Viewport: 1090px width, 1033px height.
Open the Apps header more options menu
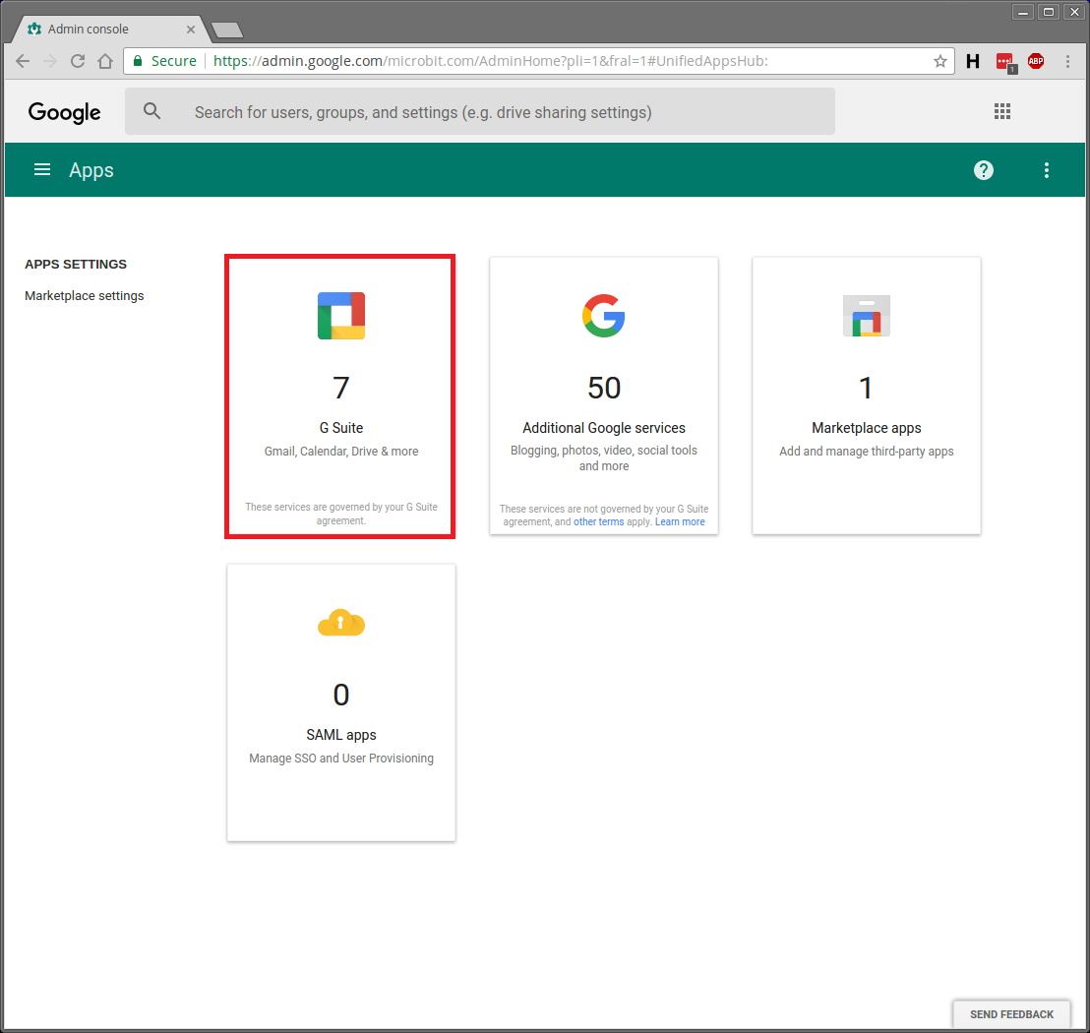[x=1046, y=170]
